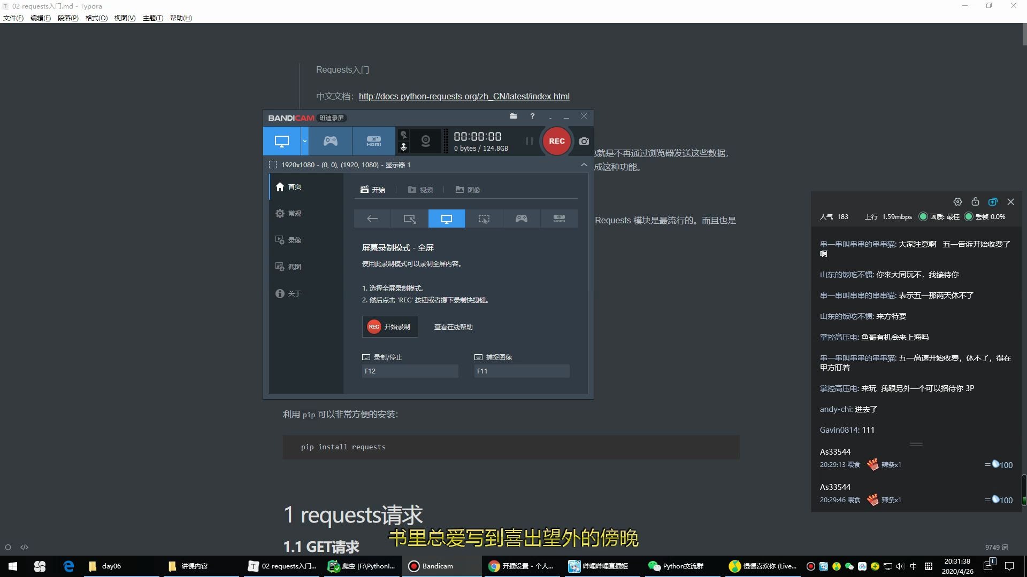Click the F12 record hotkey input field

point(410,371)
